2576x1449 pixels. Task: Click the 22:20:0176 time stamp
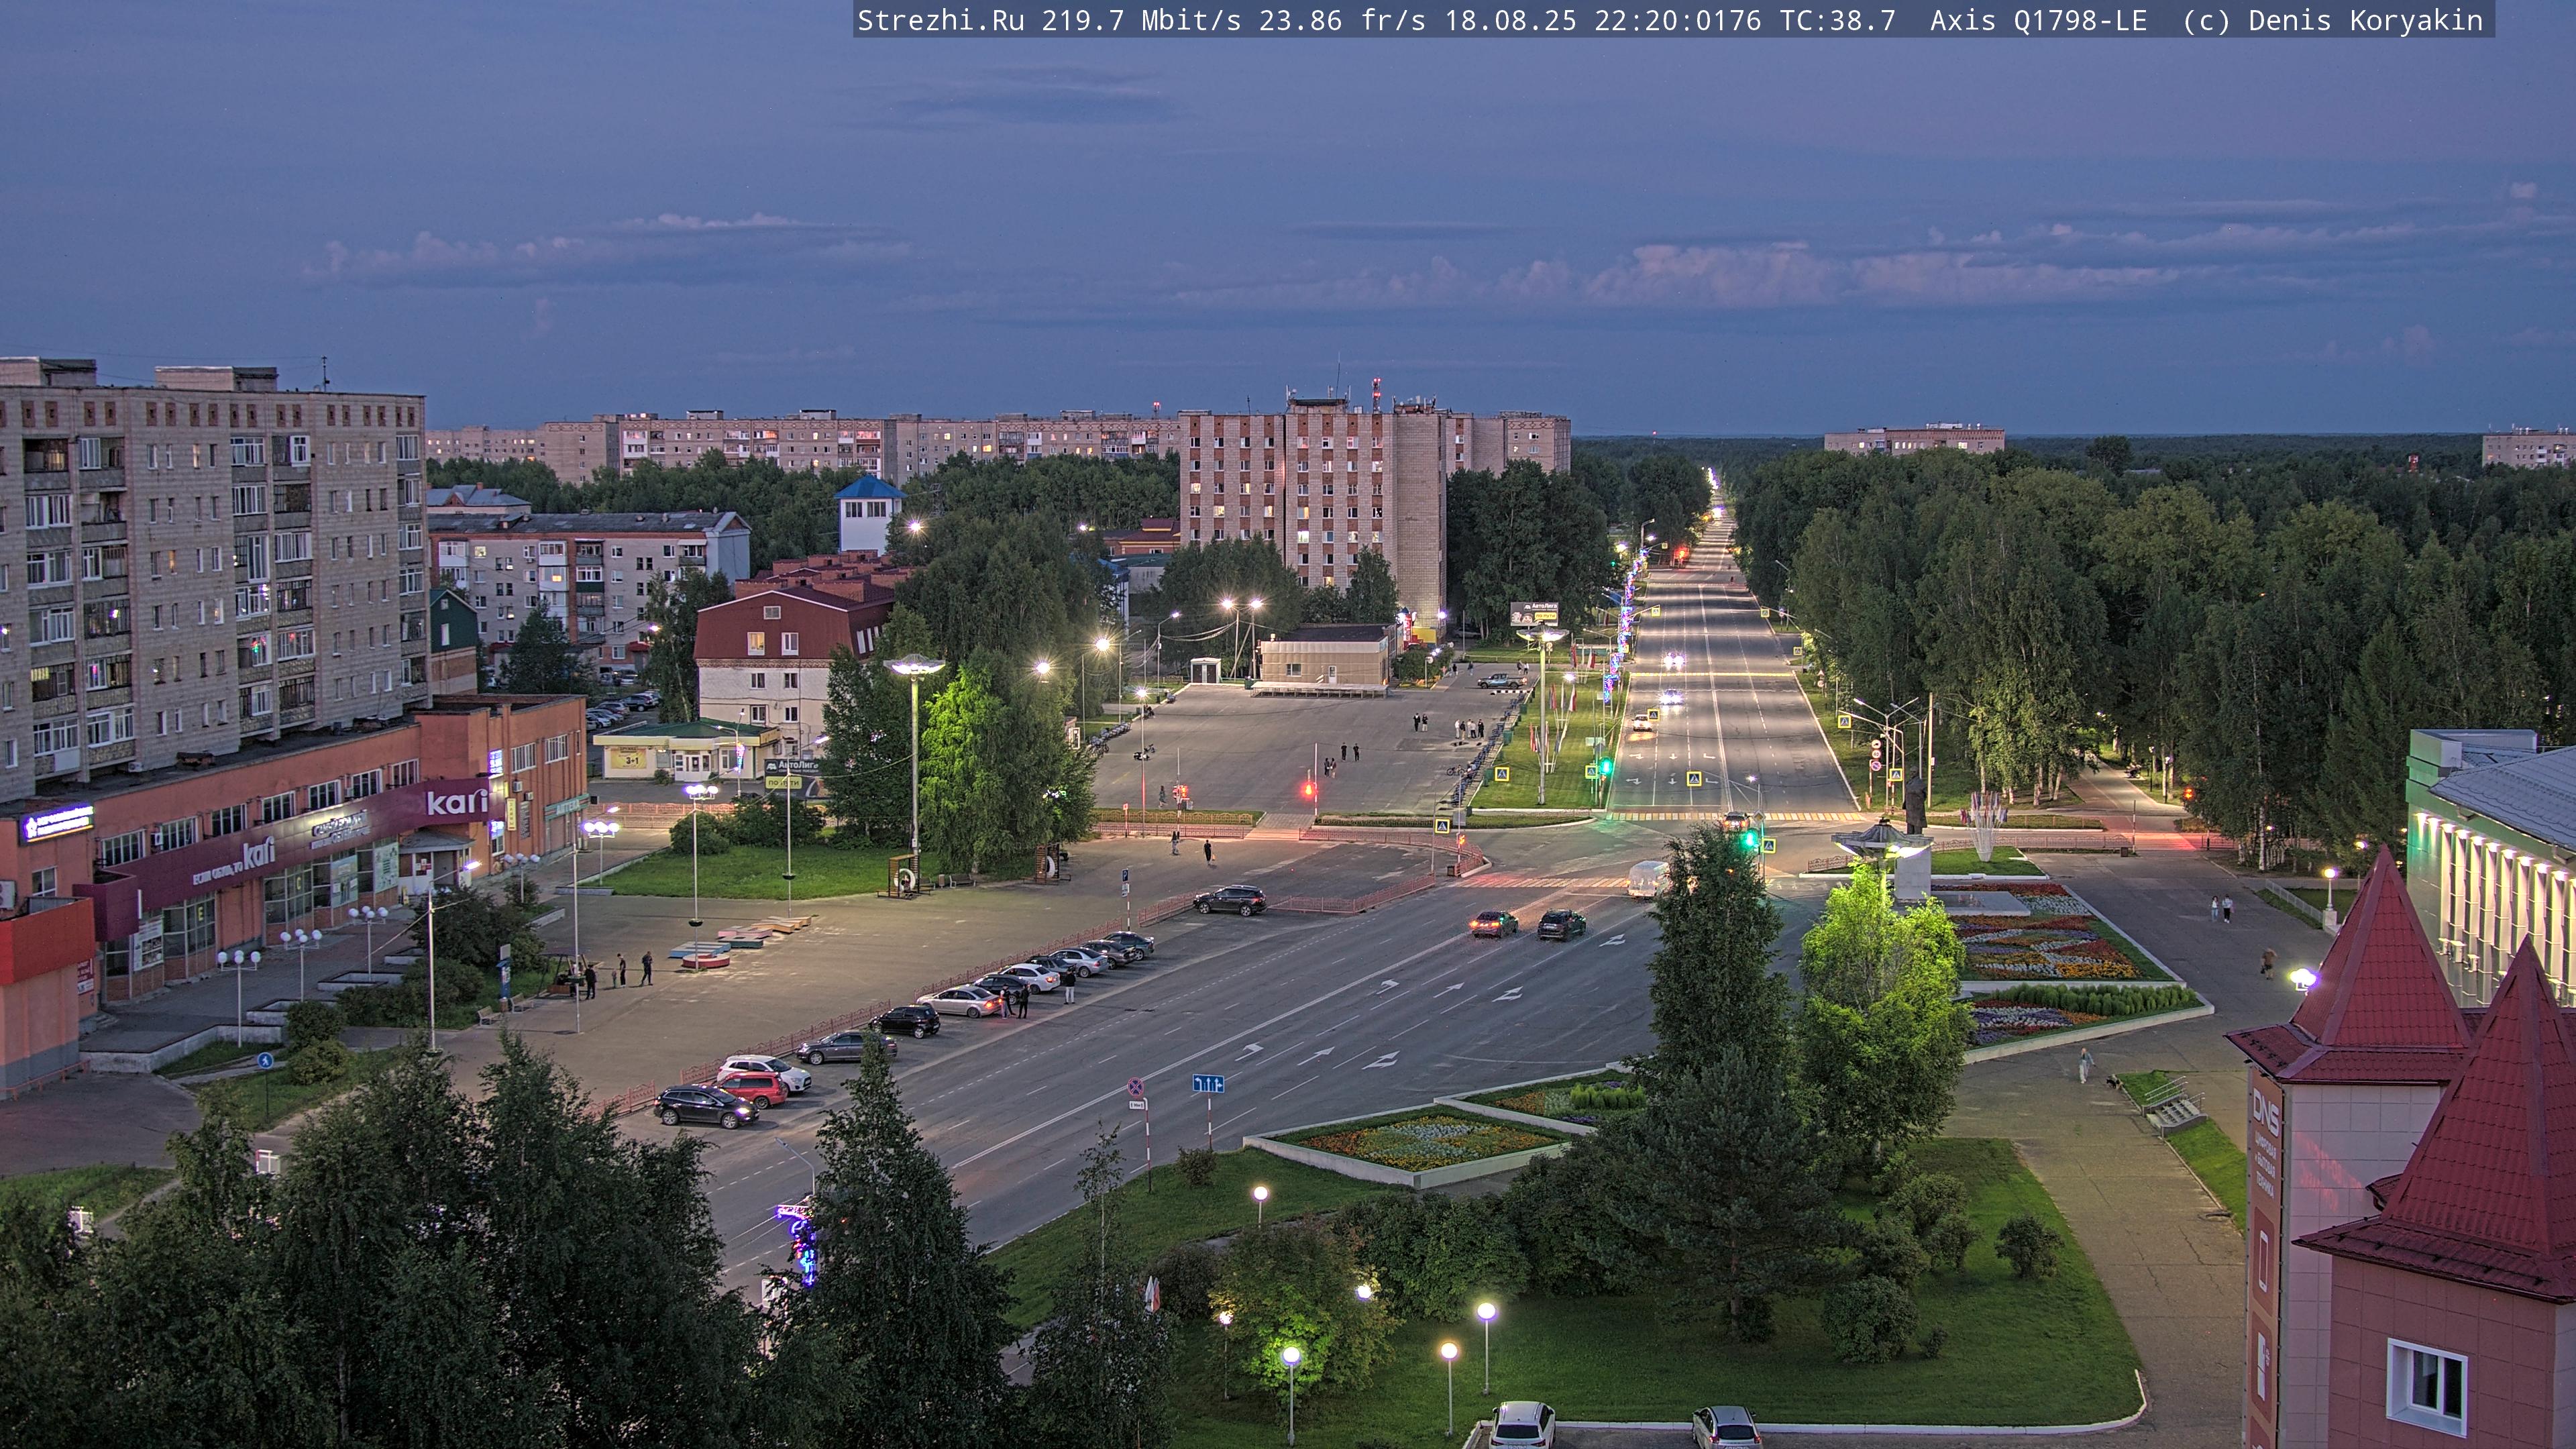click(x=1677, y=20)
